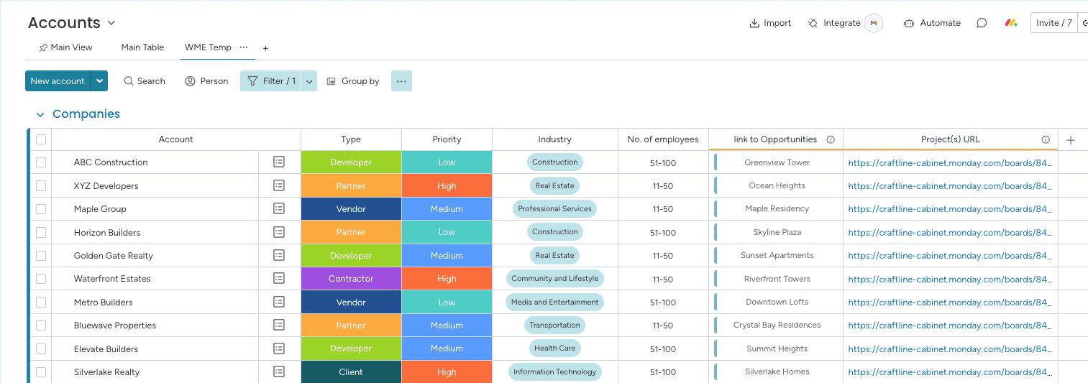Add a new view with plus icon
This screenshot has height=383, width=1088.
tap(265, 48)
